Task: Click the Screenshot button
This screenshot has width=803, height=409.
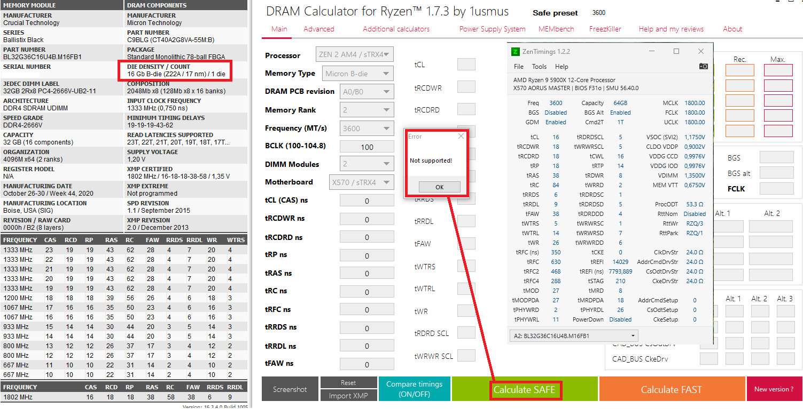Action: [290, 389]
